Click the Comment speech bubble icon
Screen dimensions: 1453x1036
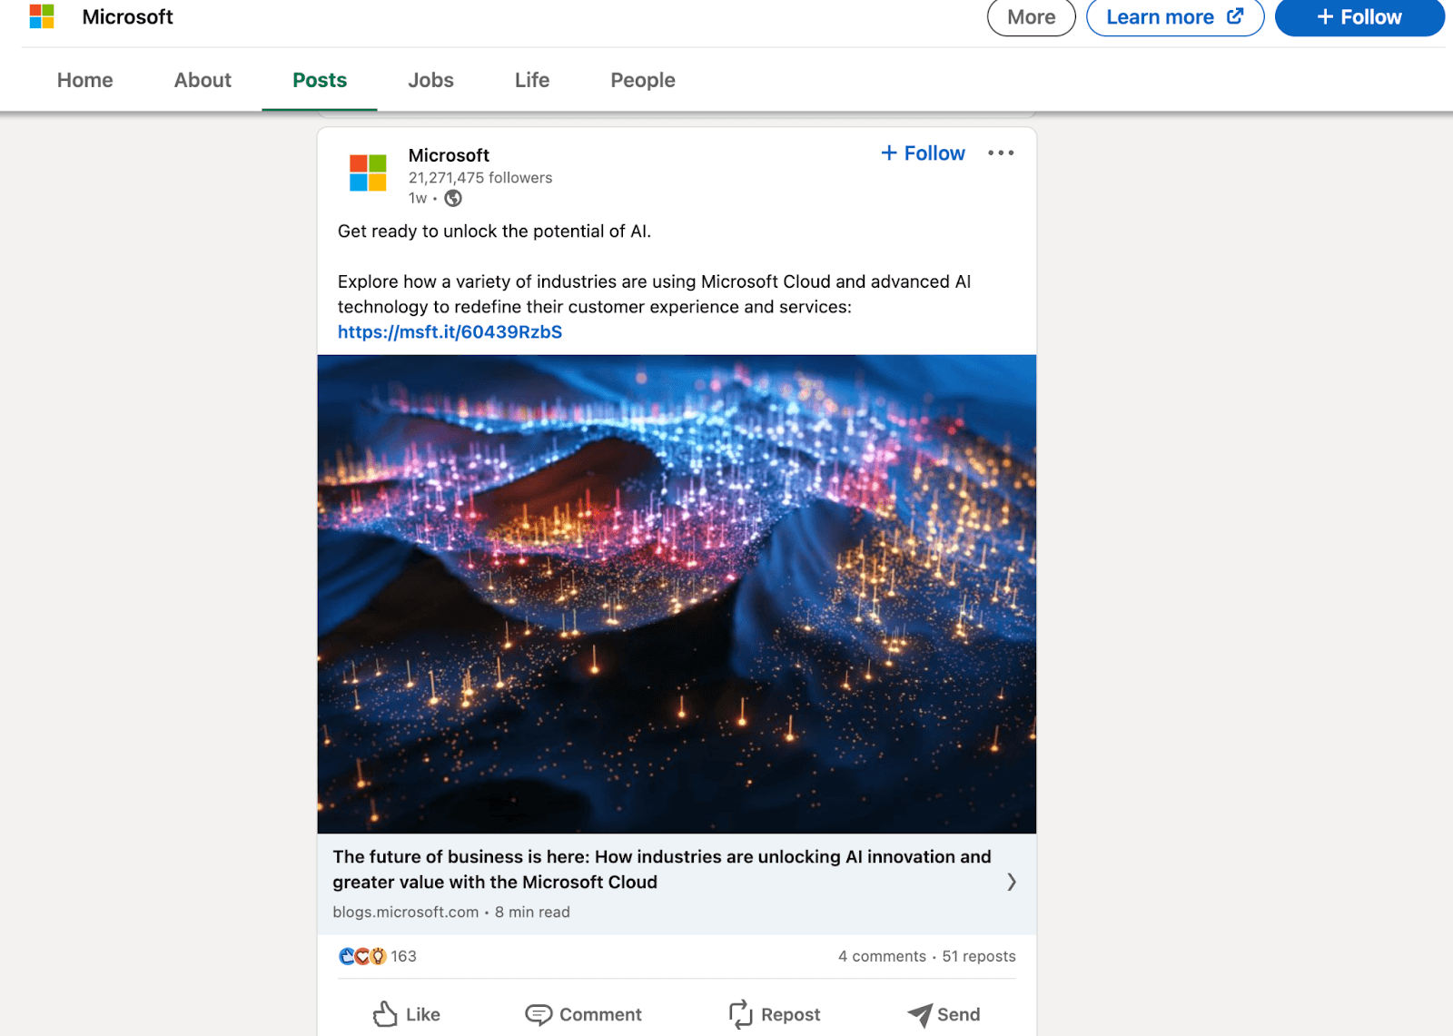pos(539,1014)
